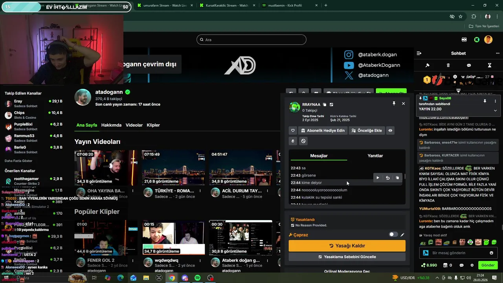Open options menu for 'wqdwqdwq' clip
Image resolution: width=503 pixels, height=283 pixels.
click(200, 260)
